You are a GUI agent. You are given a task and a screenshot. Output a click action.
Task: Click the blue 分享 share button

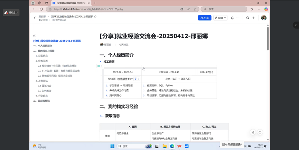[x=205, y=18]
